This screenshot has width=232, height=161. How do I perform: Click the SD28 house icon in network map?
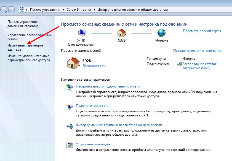(x=121, y=33)
